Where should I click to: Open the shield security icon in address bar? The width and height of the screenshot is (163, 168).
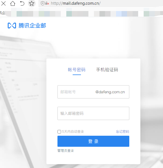[x=43, y=3]
